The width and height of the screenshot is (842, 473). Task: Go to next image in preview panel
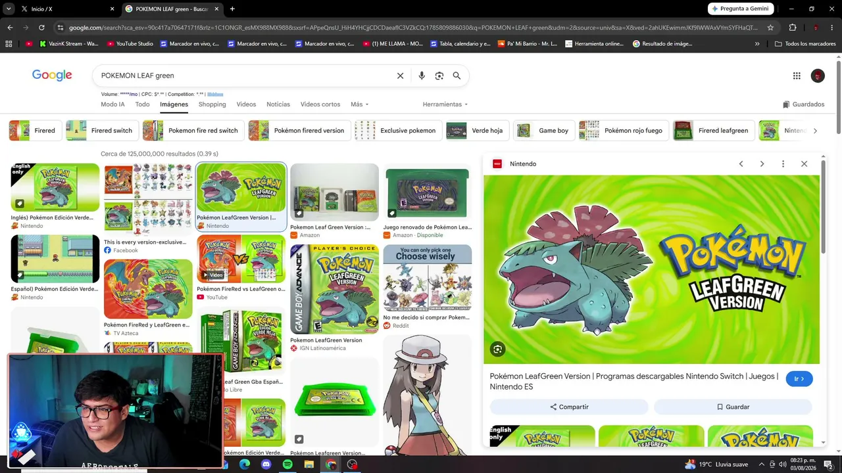pyautogui.click(x=762, y=164)
